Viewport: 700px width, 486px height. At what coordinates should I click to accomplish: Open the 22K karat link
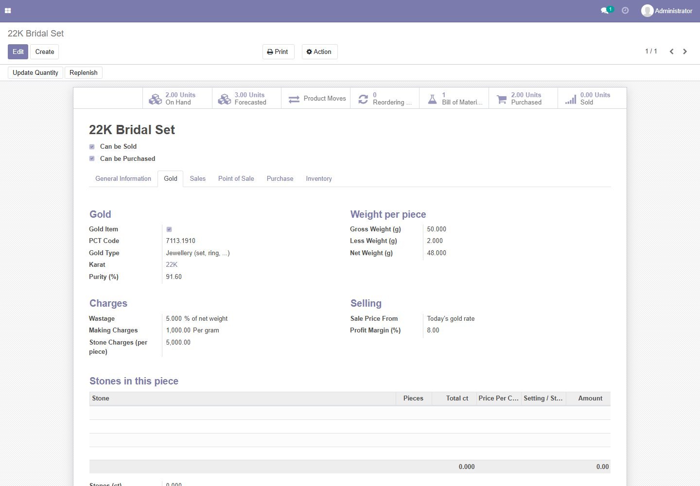pyautogui.click(x=172, y=264)
